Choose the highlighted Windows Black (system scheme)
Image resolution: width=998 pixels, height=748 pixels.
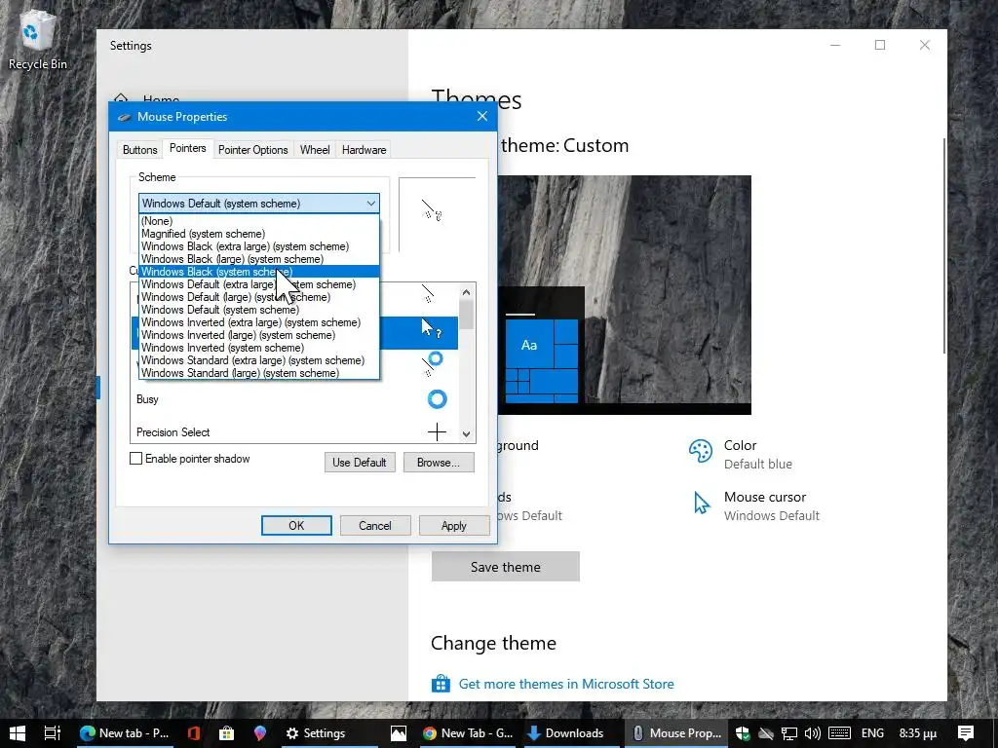click(259, 272)
